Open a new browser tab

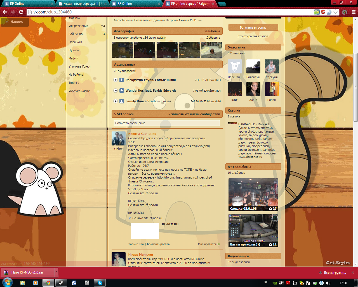222,4
